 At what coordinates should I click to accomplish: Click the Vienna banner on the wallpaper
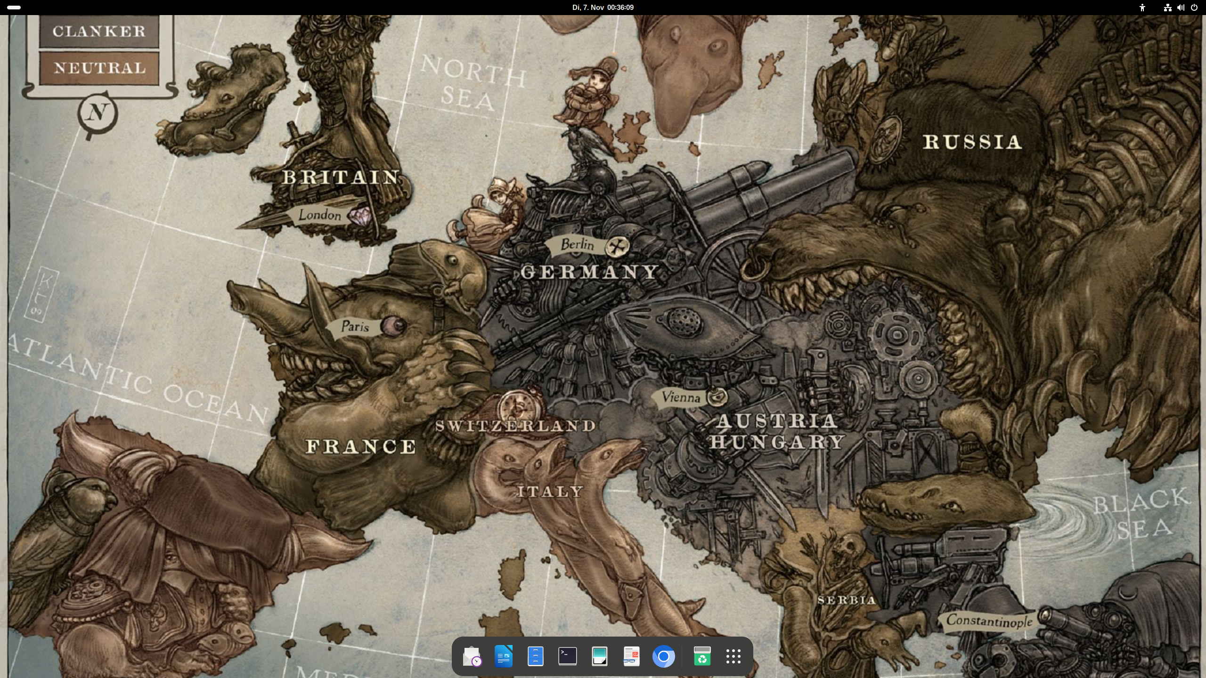click(681, 397)
